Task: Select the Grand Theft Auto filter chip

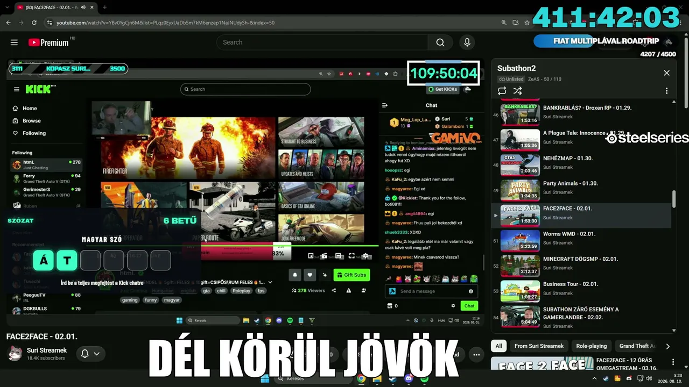Action: (637, 346)
